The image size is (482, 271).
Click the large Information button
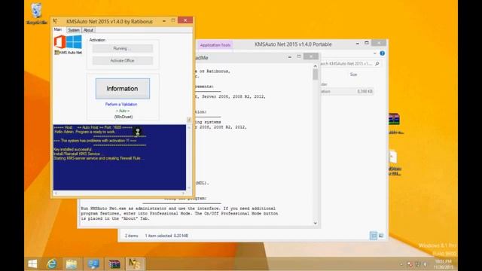point(122,89)
